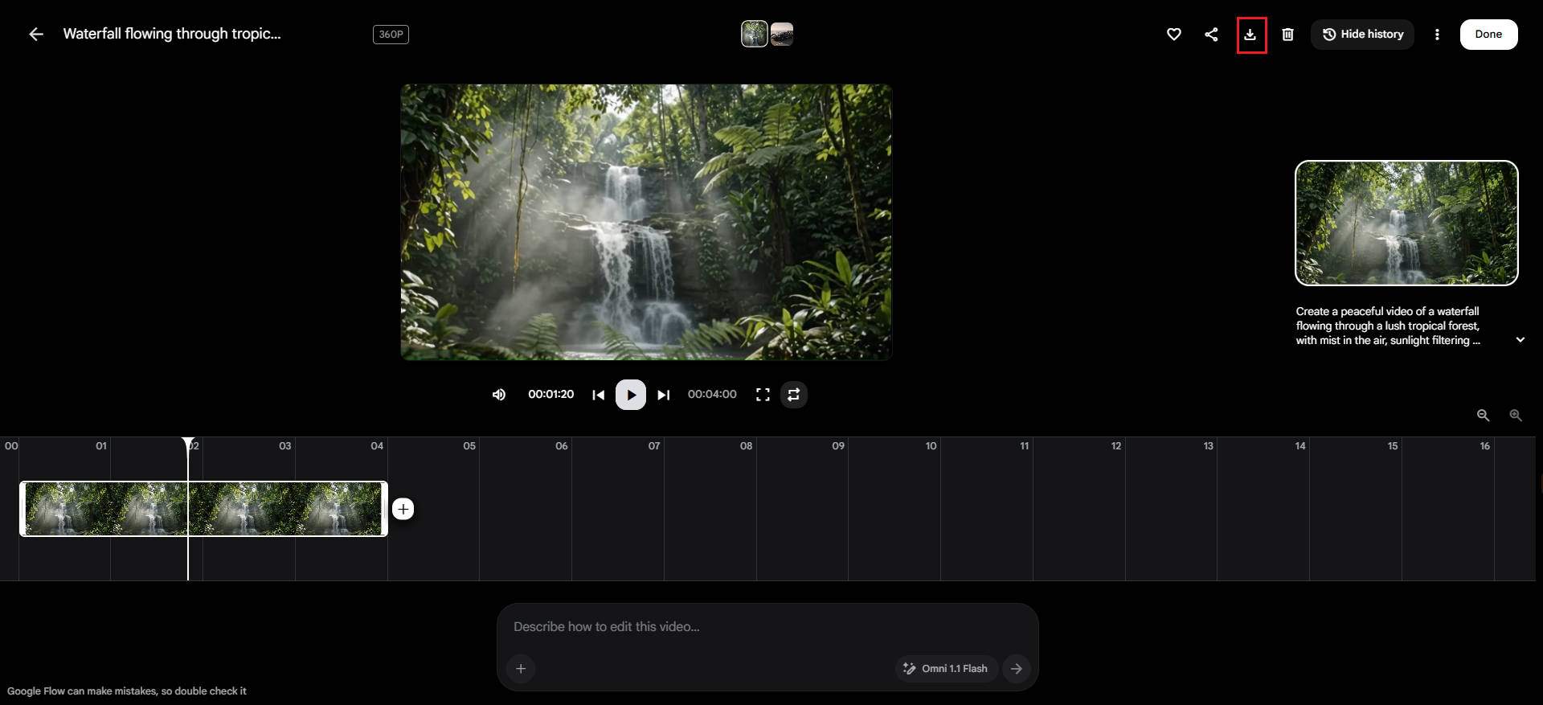Screen dimensions: 1543x705
Task: Delete the video with the trash icon
Action: coord(1287,34)
